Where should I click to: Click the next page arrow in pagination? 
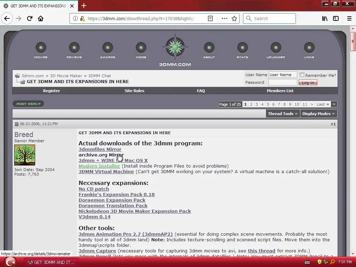312,104
